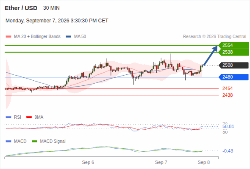Click the green MACD Signal legend swatch
This screenshot has width=250, height=169.
pyautogui.click(x=34, y=142)
